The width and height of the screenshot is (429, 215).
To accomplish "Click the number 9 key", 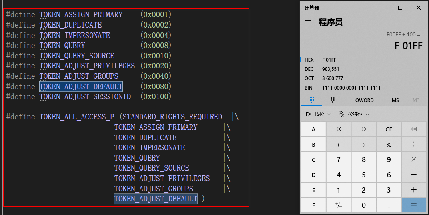I will click(389, 159).
